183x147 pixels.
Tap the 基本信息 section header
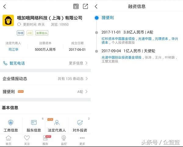click(10, 108)
